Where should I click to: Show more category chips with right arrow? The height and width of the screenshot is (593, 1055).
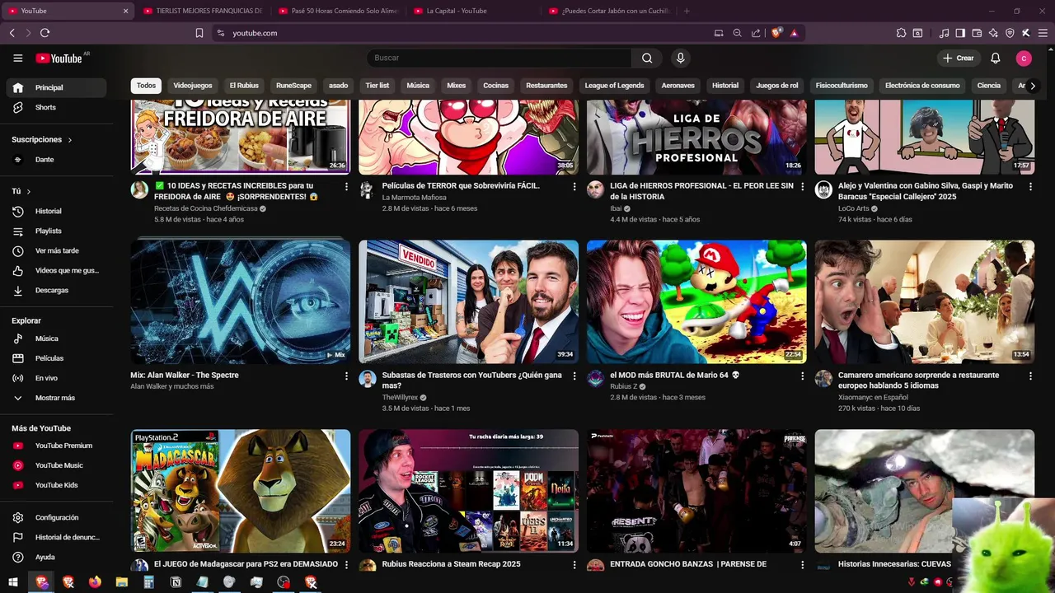[x=1032, y=86]
